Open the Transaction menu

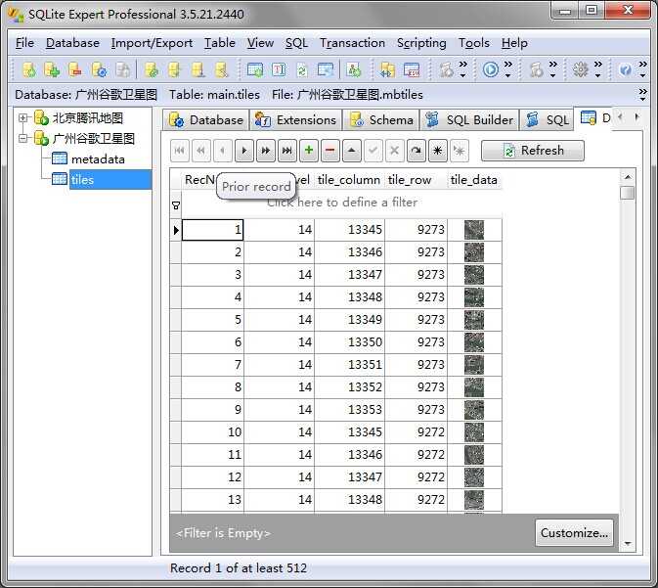(x=353, y=43)
